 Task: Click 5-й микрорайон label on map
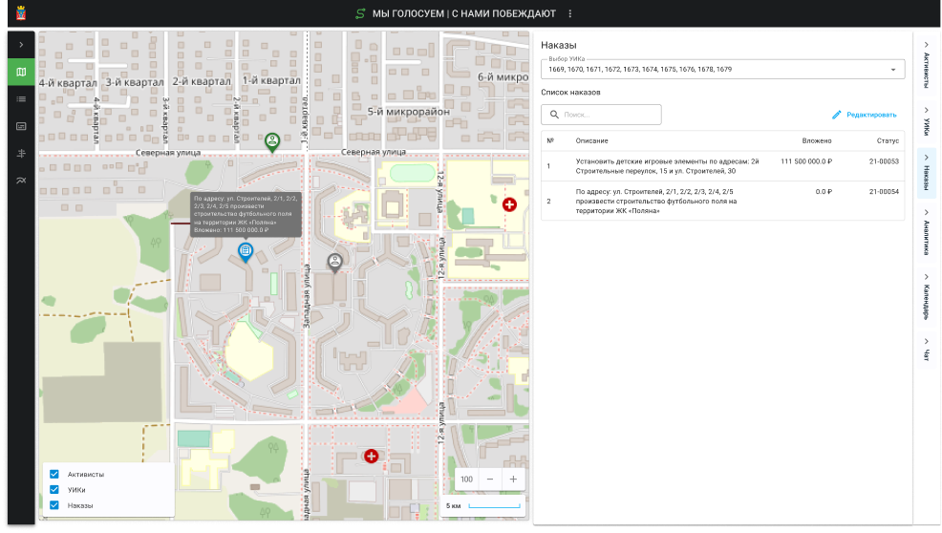(408, 112)
